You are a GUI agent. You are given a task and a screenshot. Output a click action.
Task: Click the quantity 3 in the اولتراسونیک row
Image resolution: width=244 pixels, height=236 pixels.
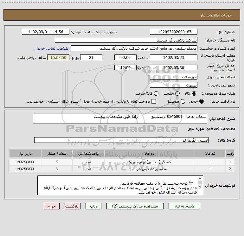57,162
